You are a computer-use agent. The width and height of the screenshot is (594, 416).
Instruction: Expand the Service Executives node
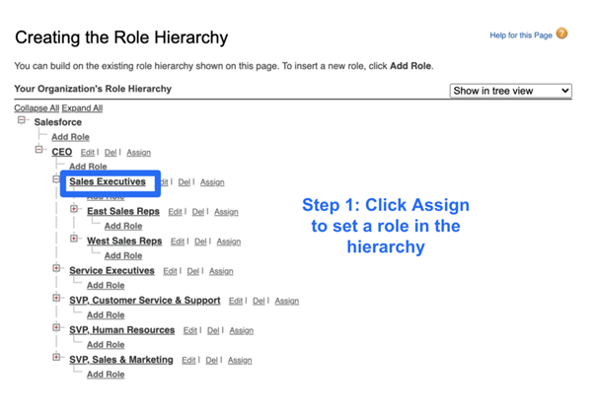[57, 269]
